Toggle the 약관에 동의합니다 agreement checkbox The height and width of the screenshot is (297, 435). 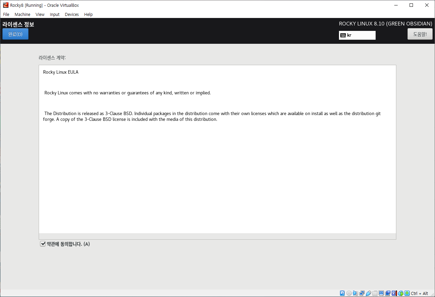(43, 244)
